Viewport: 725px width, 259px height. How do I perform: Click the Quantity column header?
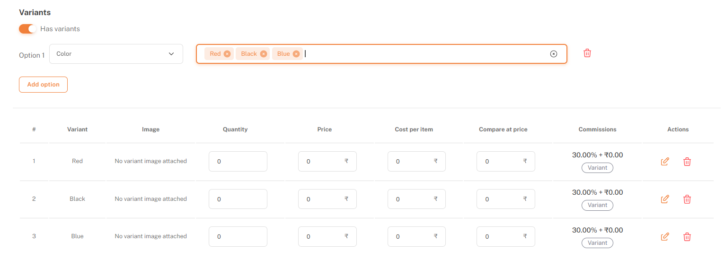[x=235, y=129]
